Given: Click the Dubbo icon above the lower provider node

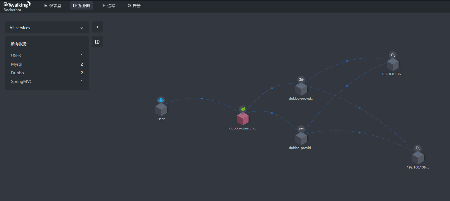Looking at the screenshot, I should click(301, 129).
